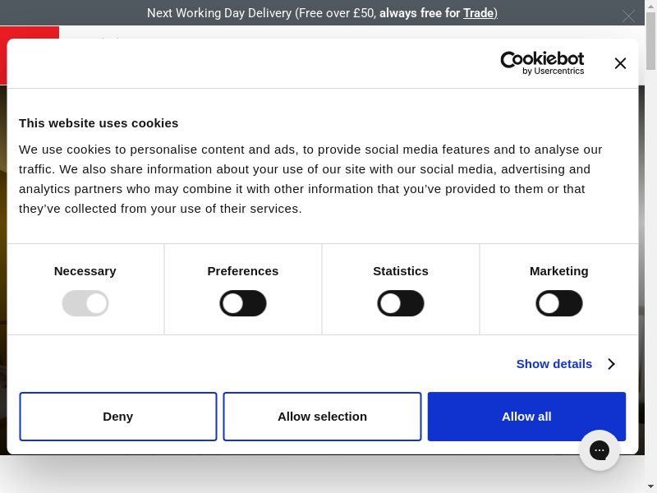Viewport: 657px width, 493px height.
Task: Dismiss the delivery announcement banner
Action: coord(629,16)
